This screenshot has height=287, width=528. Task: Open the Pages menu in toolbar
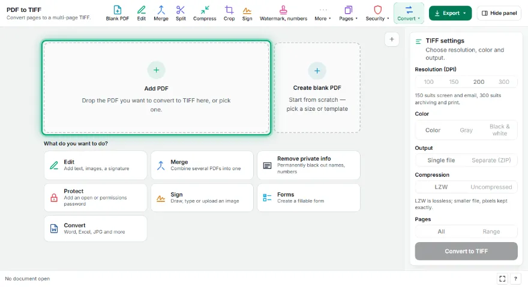click(348, 13)
